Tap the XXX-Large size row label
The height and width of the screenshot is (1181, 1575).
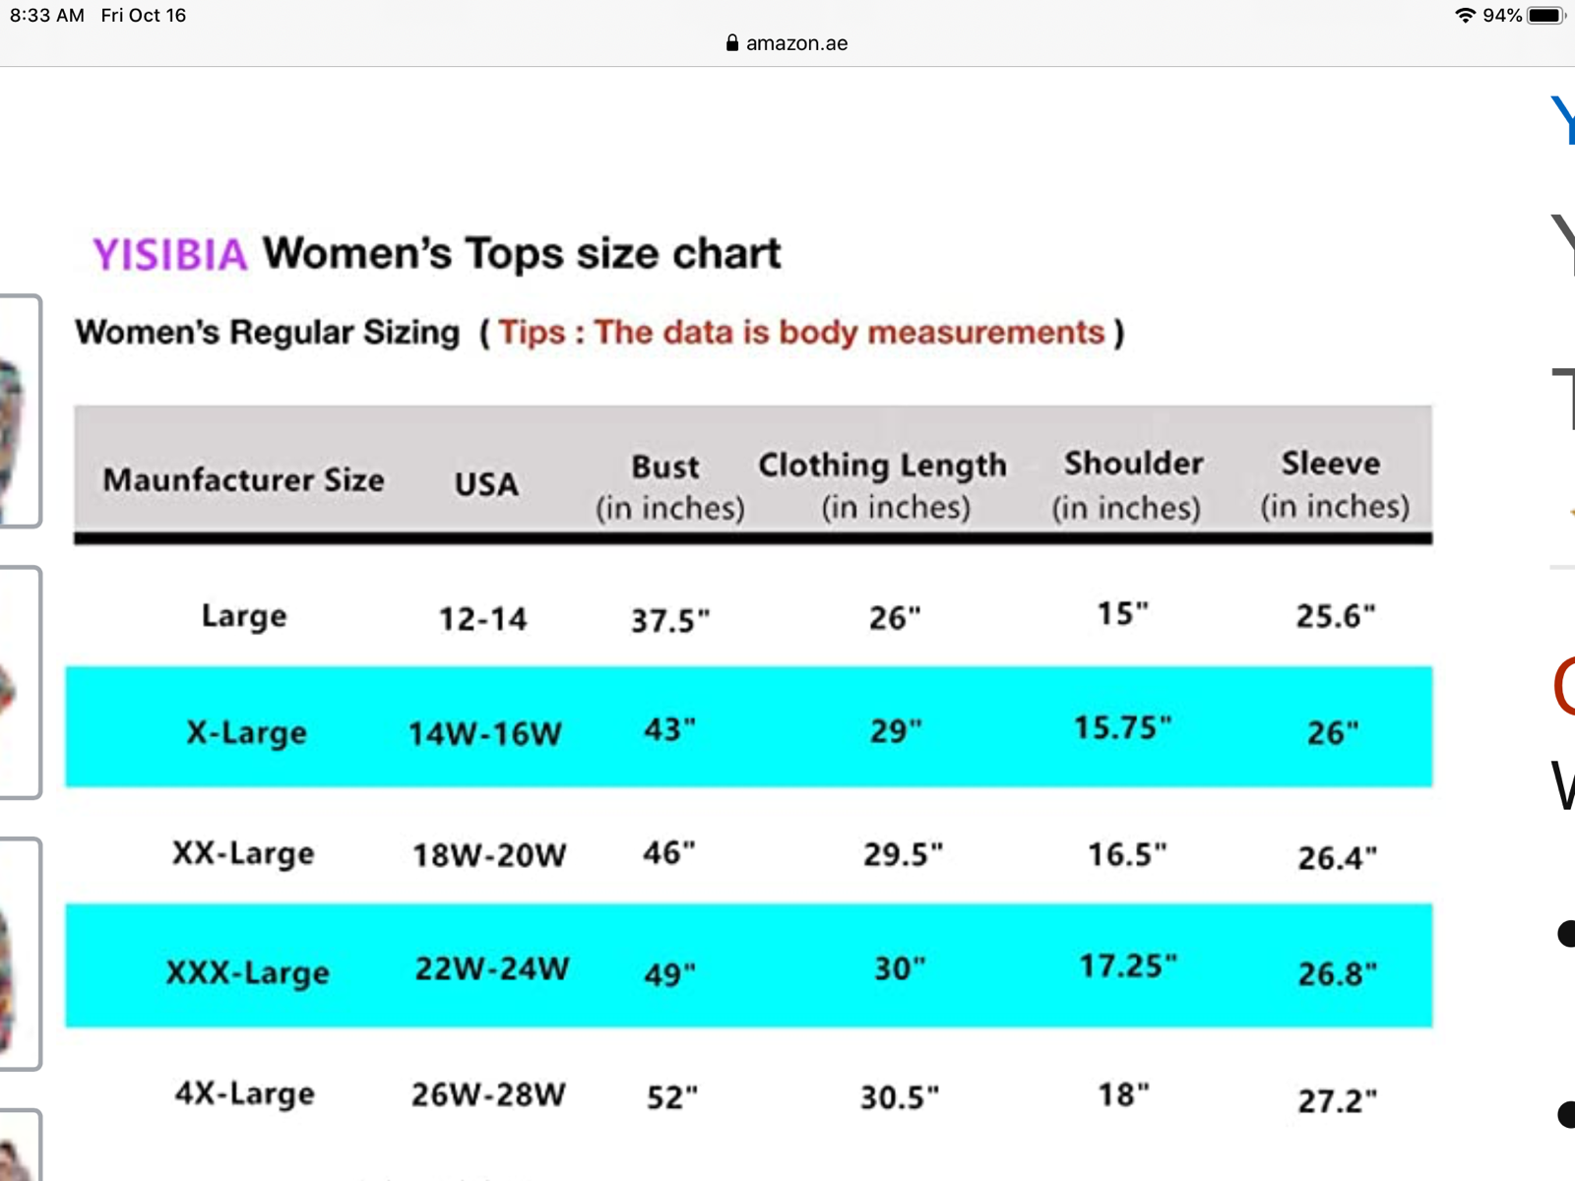coord(248,973)
